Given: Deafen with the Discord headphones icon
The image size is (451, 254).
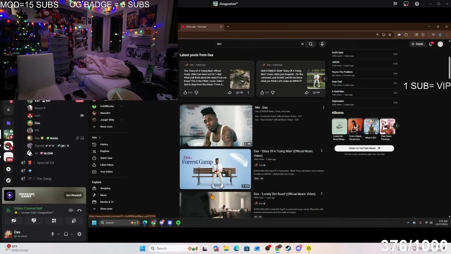Looking at the screenshot, I should pyautogui.click(x=66, y=234).
